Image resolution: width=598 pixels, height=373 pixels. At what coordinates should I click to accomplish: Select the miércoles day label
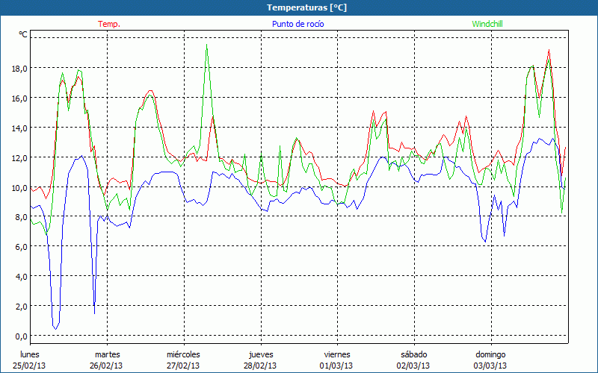tap(183, 354)
